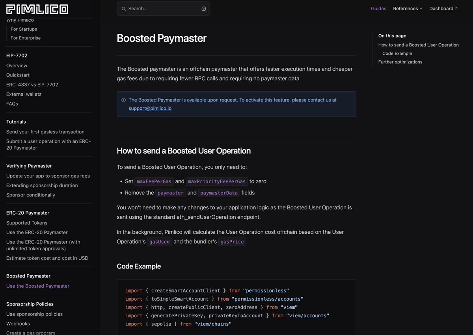This screenshot has height=335, width=473.
Task: Click the maxFeePerGas code label
Action: point(154,181)
